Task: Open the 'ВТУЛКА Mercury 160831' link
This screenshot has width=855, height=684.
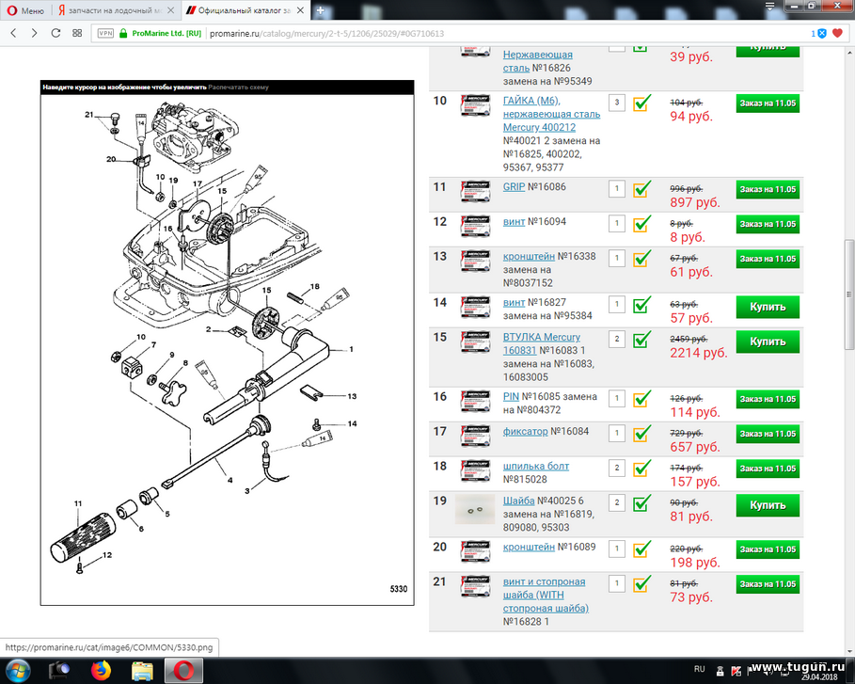Action: [541, 343]
